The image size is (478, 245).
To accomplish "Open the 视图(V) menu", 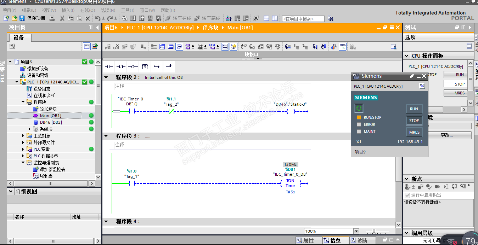I will [x=49, y=10].
